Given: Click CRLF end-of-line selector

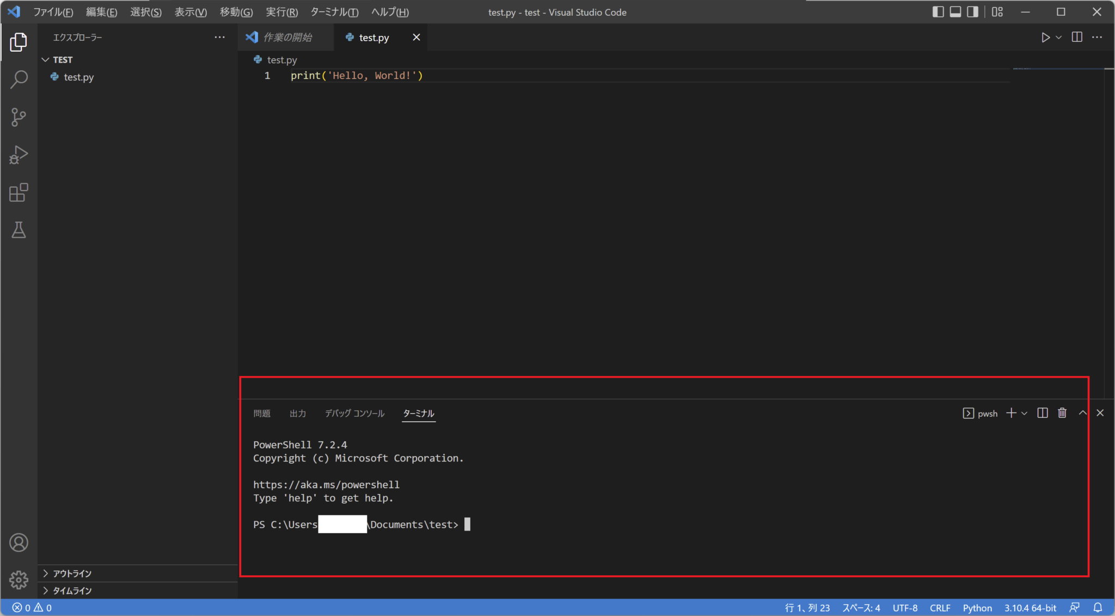Looking at the screenshot, I should click(940, 608).
